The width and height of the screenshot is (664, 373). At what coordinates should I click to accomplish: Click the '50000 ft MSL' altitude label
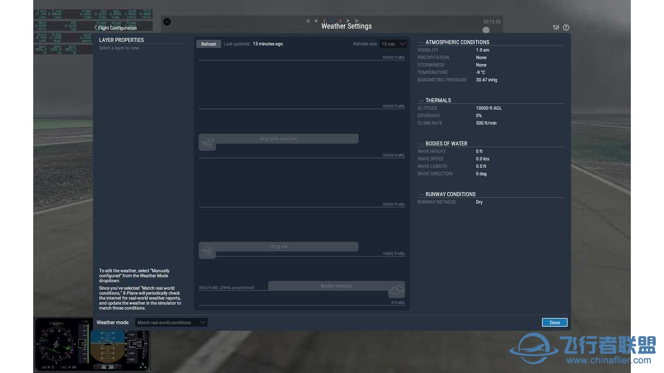[x=394, y=58]
